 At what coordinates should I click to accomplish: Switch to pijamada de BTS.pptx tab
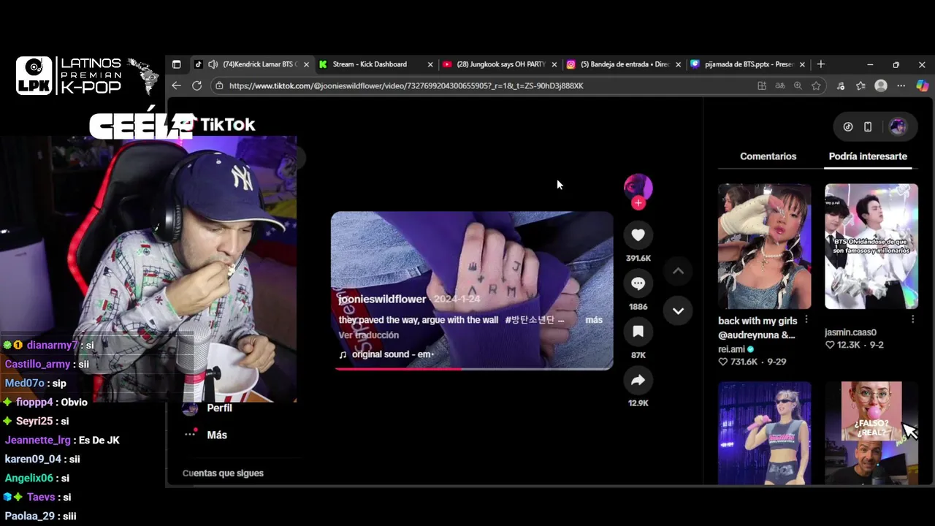click(749, 64)
